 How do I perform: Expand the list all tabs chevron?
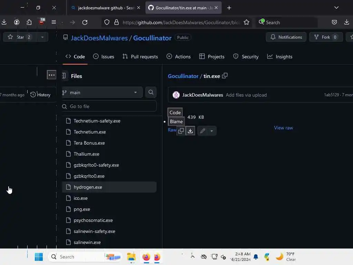336,8
